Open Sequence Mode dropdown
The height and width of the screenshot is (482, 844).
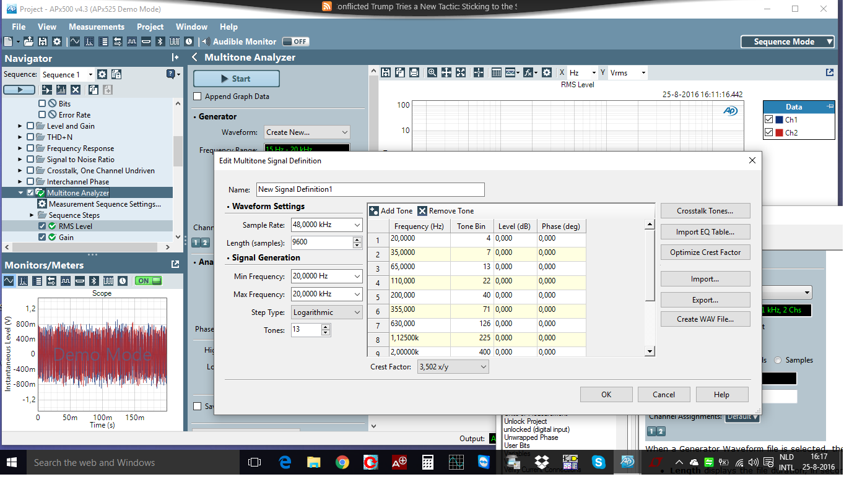pos(788,41)
